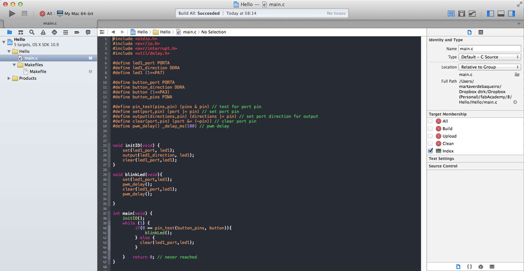Show the Code Snippet library

pos(469,267)
